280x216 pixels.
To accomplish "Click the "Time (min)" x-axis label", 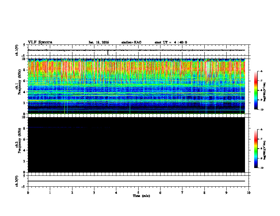I will [141, 196].
